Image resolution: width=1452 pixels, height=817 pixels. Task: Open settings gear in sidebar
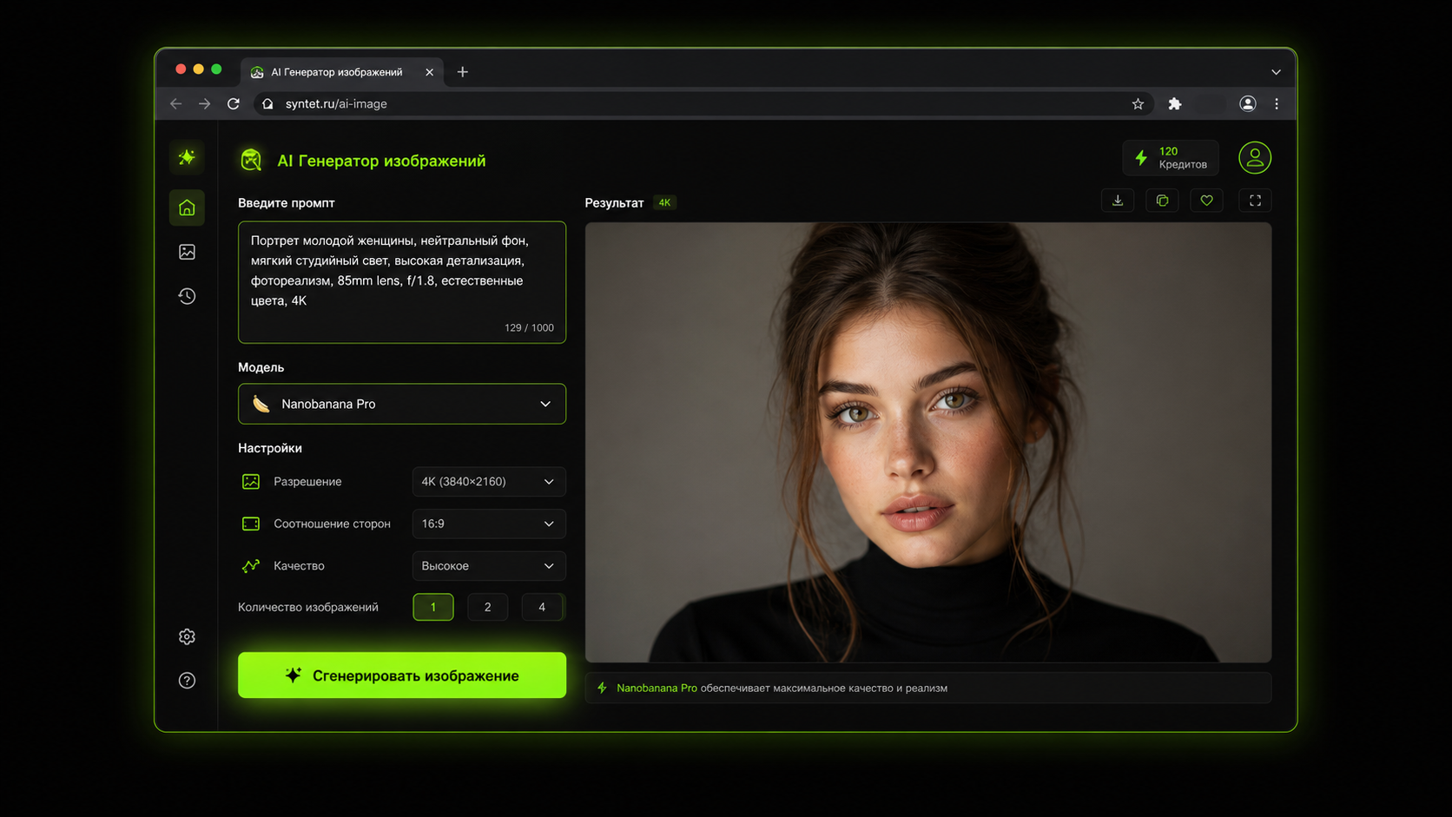(187, 636)
